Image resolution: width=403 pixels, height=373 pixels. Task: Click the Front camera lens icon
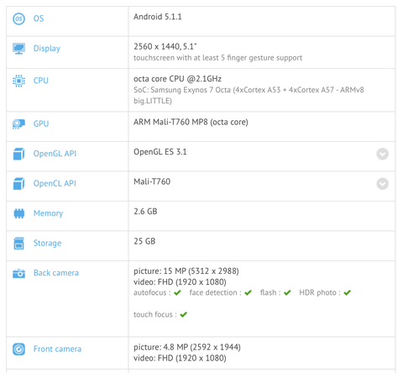(18, 349)
